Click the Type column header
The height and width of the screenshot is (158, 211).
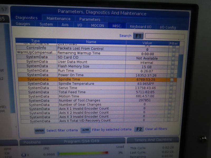click(x=36, y=41)
